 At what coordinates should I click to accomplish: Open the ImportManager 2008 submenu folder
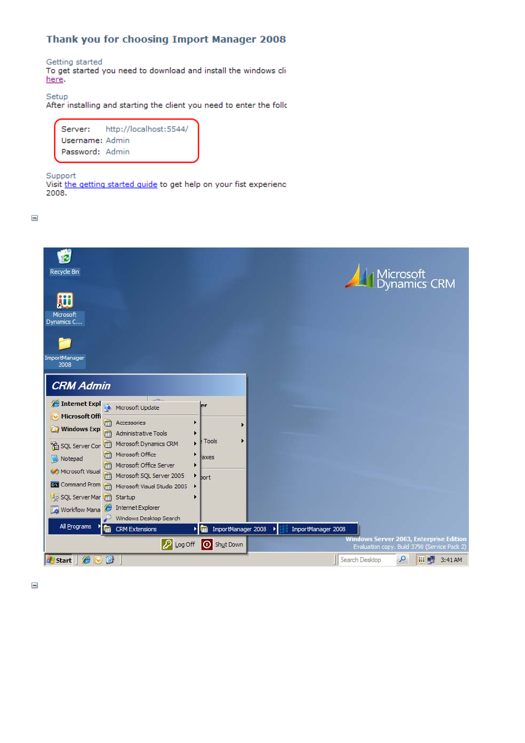(x=238, y=529)
